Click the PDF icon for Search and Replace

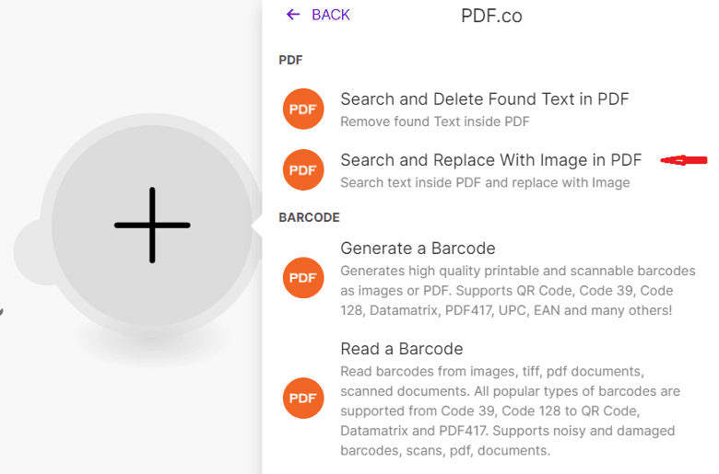[x=303, y=170]
